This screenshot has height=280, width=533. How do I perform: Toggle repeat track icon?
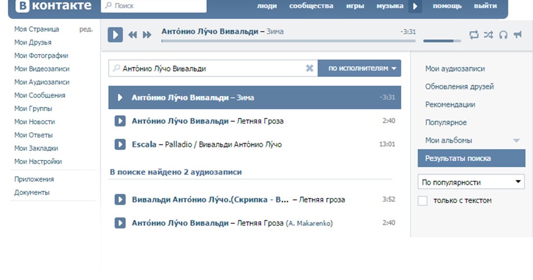point(474,35)
